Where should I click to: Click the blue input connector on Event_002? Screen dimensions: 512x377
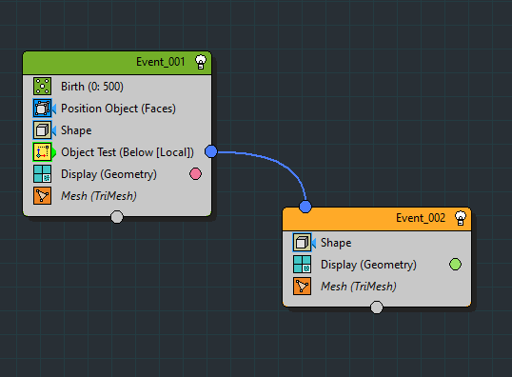[x=305, y=207]
